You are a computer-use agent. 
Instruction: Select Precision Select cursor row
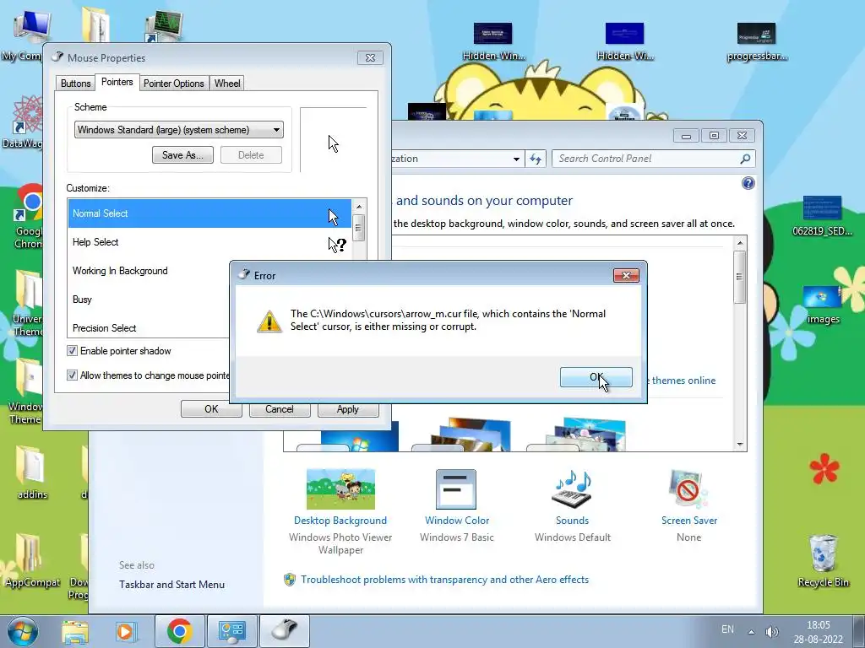tap(149, 328)
